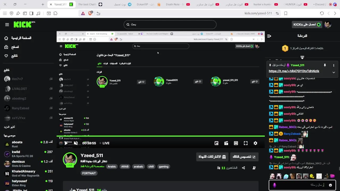Select the gaming tag
Viewport: 340px width, 191px height.
pyautogui.click(x=164, y=167)
